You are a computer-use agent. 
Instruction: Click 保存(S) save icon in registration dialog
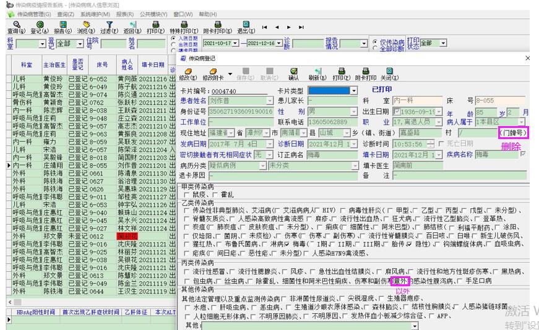[x=246, y=71]
